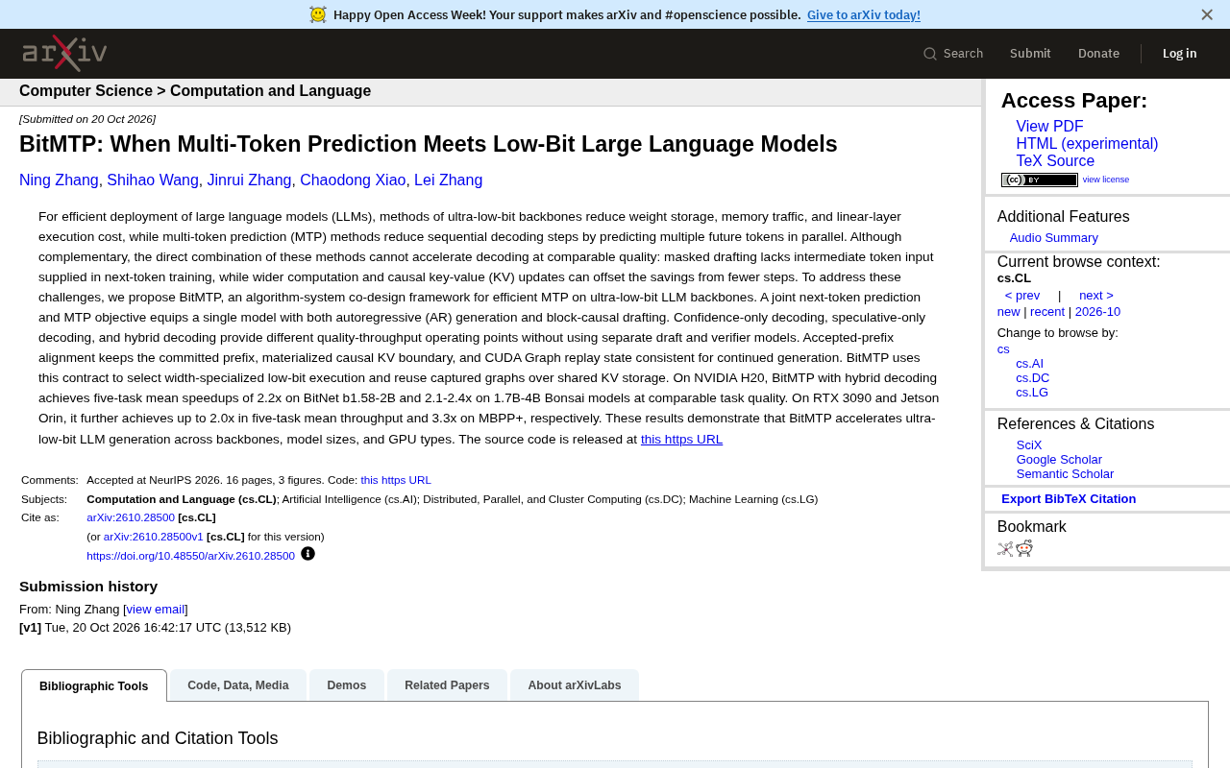Go to next paper via next link
Viewport: 1230px width, 768px height.
pos(1095,296)
